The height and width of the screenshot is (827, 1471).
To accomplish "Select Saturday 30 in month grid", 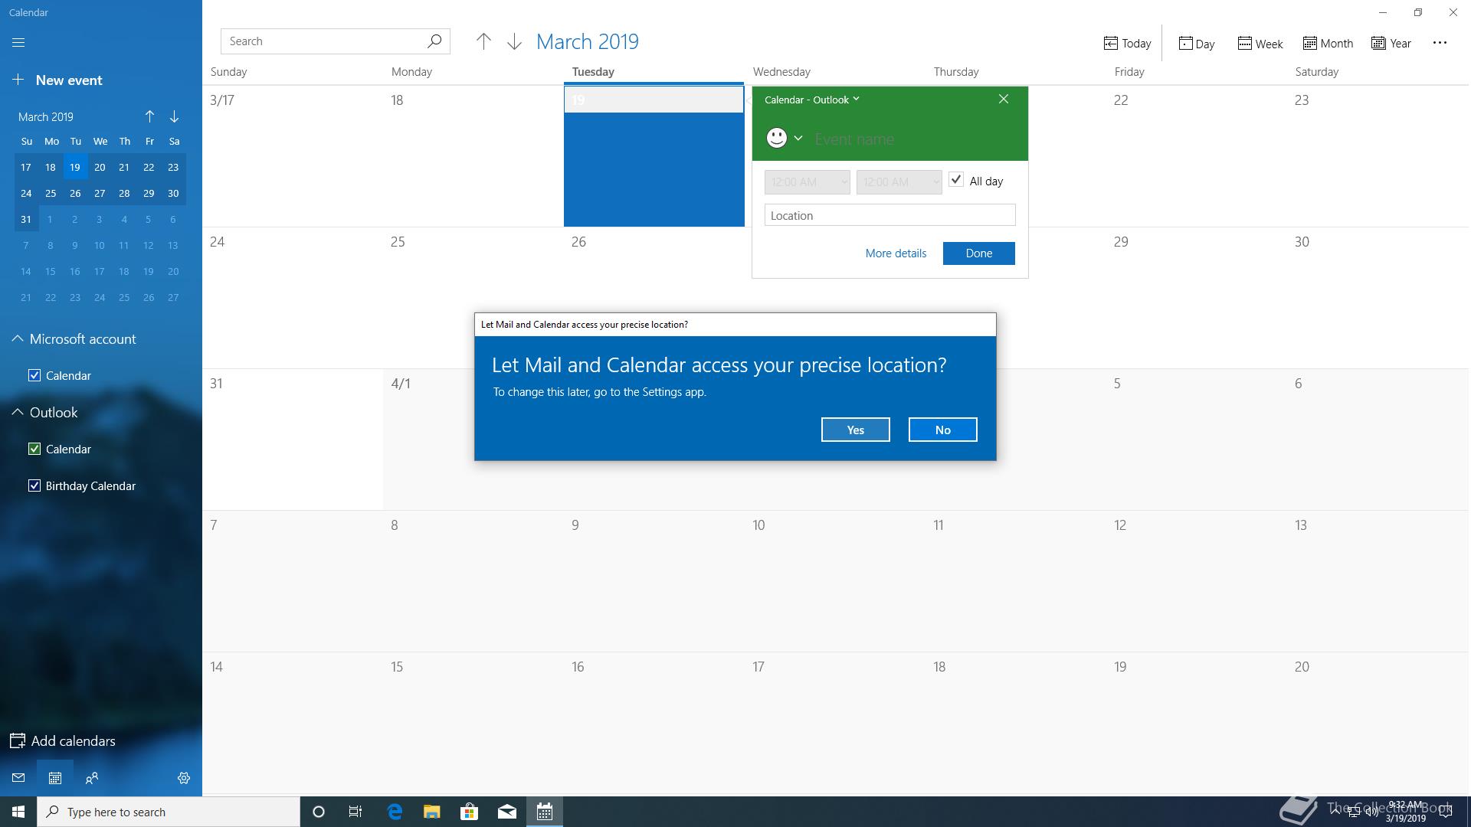I will pos(1378,298).
